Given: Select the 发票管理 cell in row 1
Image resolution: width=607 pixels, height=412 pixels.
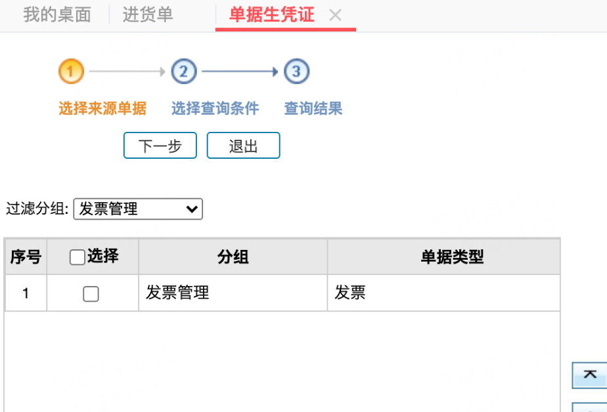Looking at the screenshot, I should (177, 293).
